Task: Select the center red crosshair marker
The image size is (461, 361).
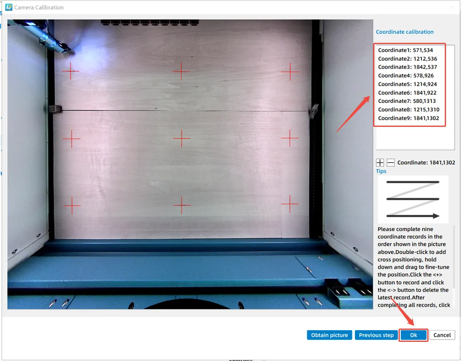Action: pyautogui.click(x=181, y=138)
